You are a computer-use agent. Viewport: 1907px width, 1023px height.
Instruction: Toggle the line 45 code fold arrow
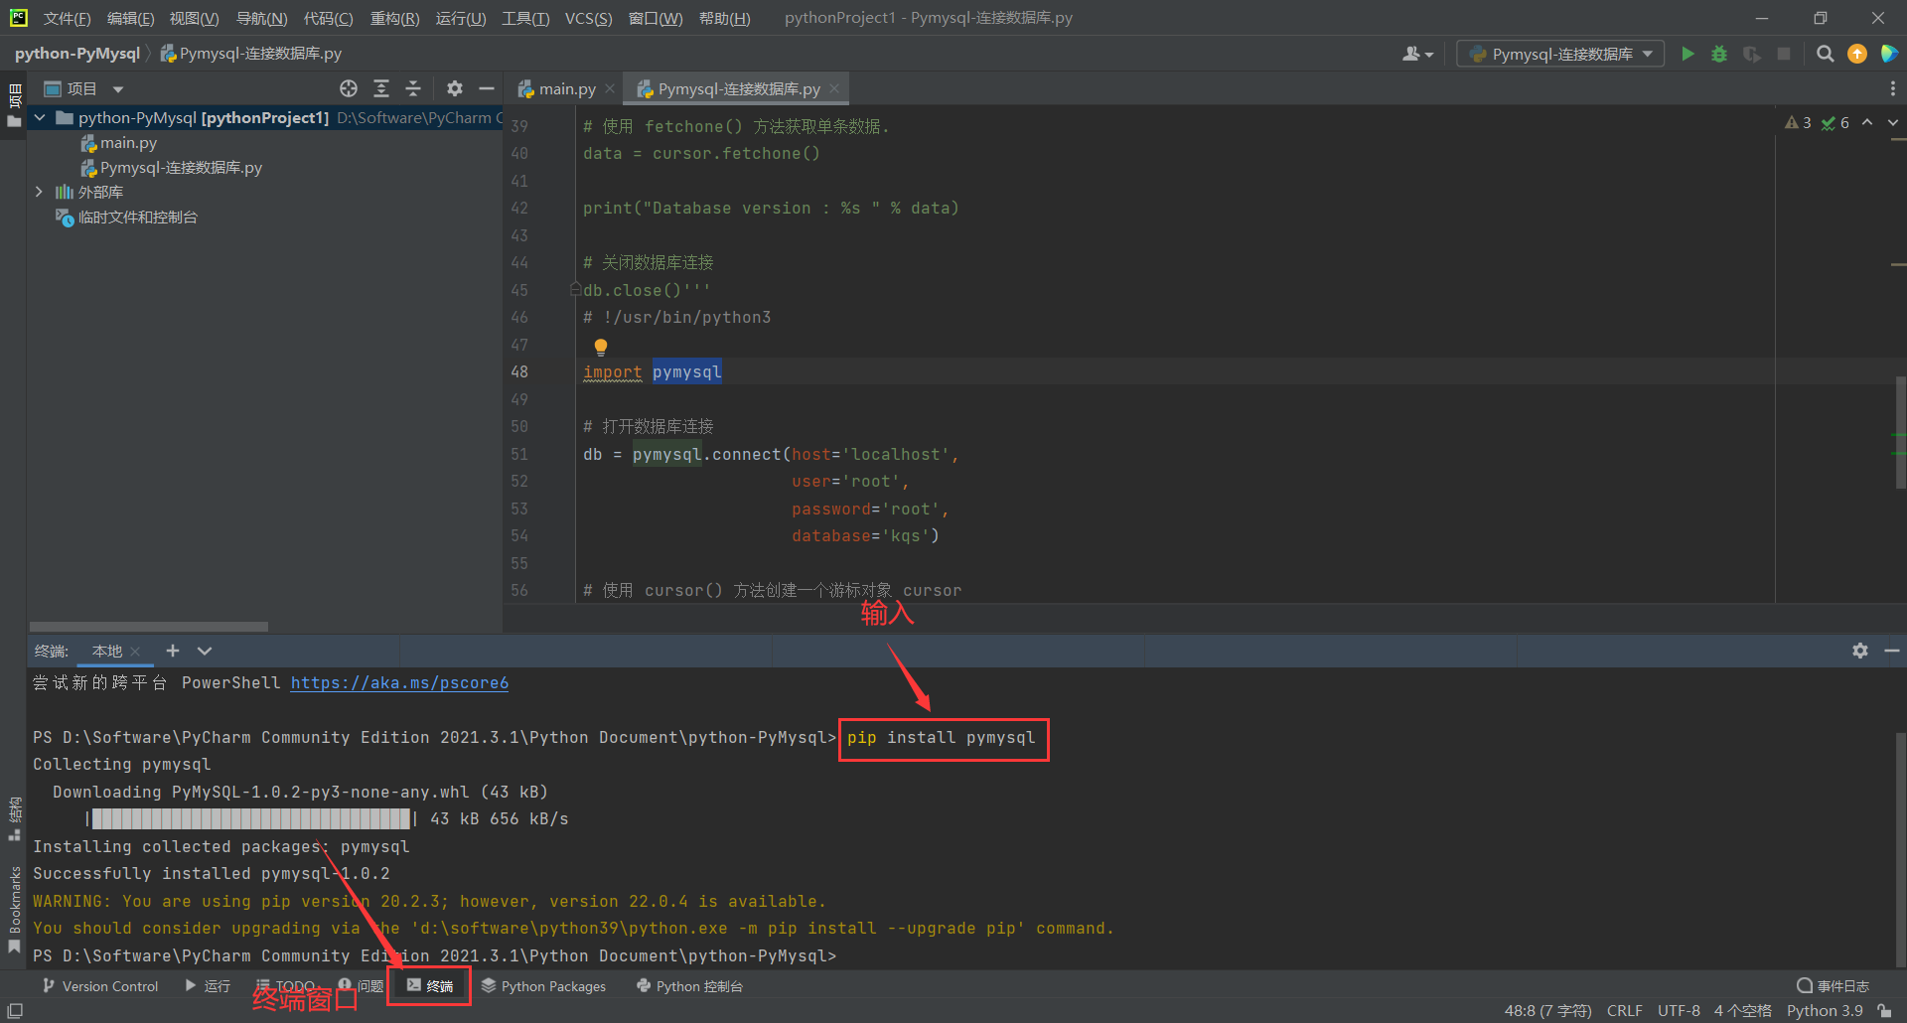575,288
